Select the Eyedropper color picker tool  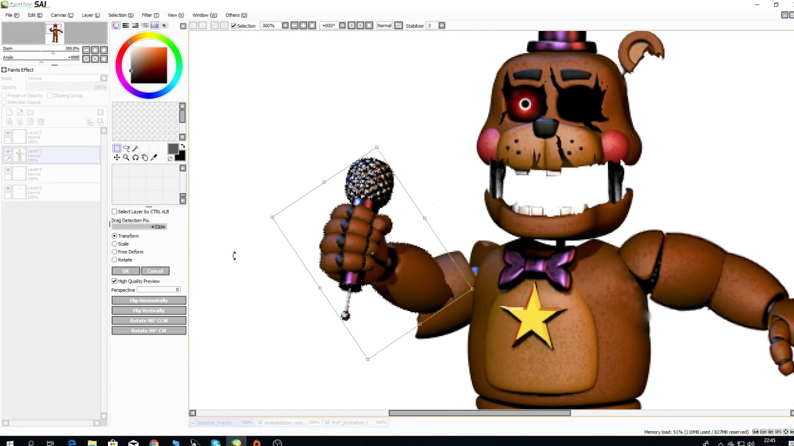tap(154, 157)
